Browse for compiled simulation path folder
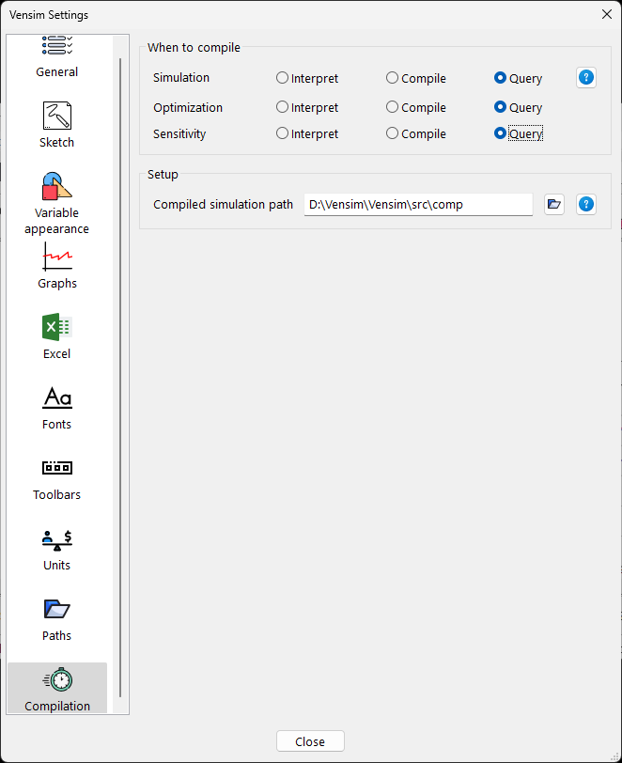622x763 pixels. 554,204
